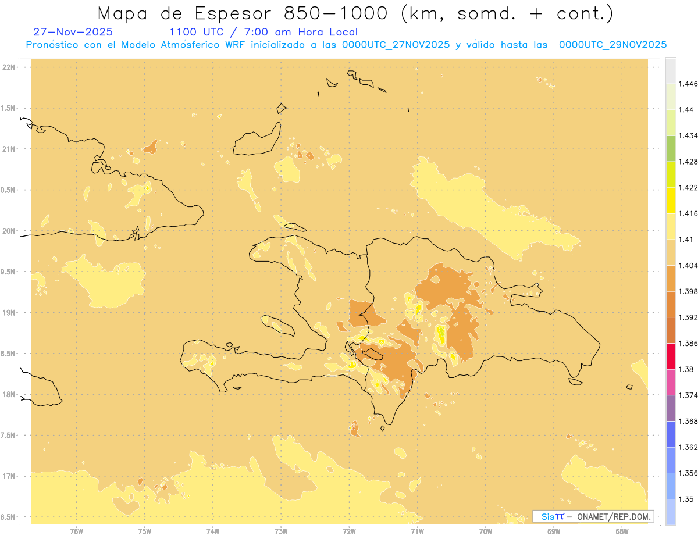Click the 70W longitude axis label
The height and width of the screenshot is (539, 698).
[486, 531]
